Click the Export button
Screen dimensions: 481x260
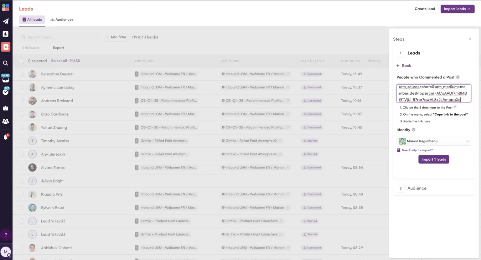(x=59, y=48)
